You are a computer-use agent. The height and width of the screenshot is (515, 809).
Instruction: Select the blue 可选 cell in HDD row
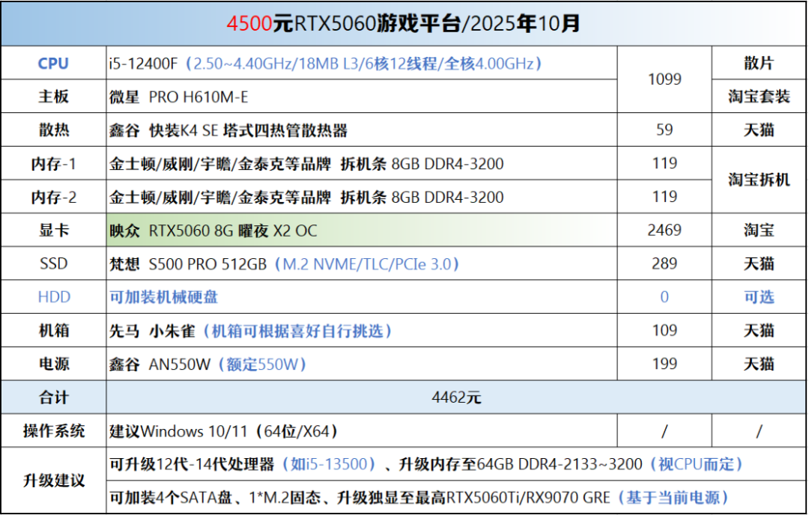click(758, 297)
